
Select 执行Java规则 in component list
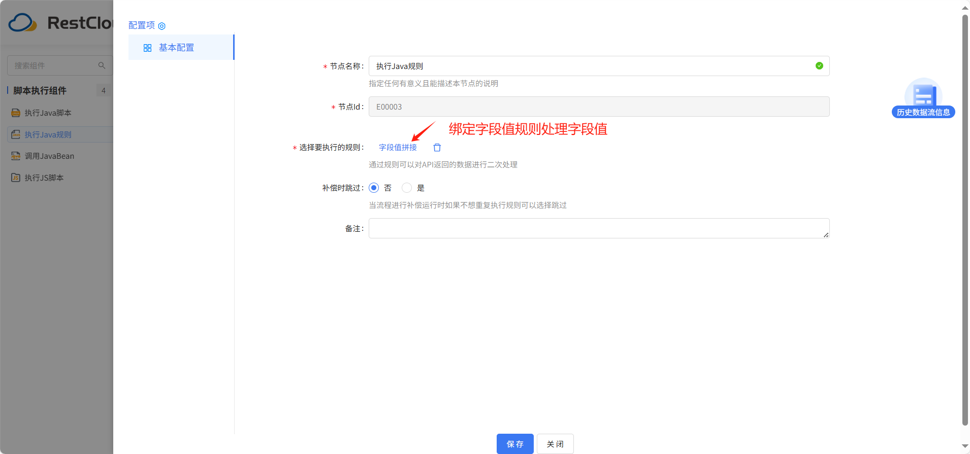click(48, 134)
